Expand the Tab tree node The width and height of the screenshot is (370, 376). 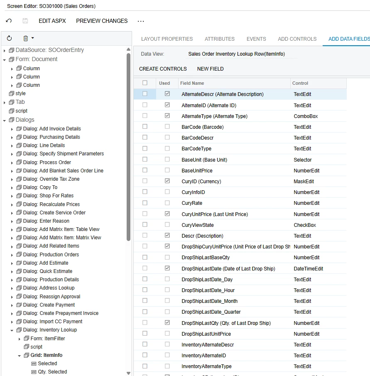point(4,103)
